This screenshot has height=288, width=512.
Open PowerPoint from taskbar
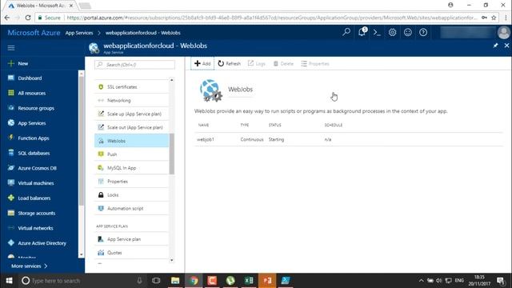pyautogui.click(x=267, y=281)
